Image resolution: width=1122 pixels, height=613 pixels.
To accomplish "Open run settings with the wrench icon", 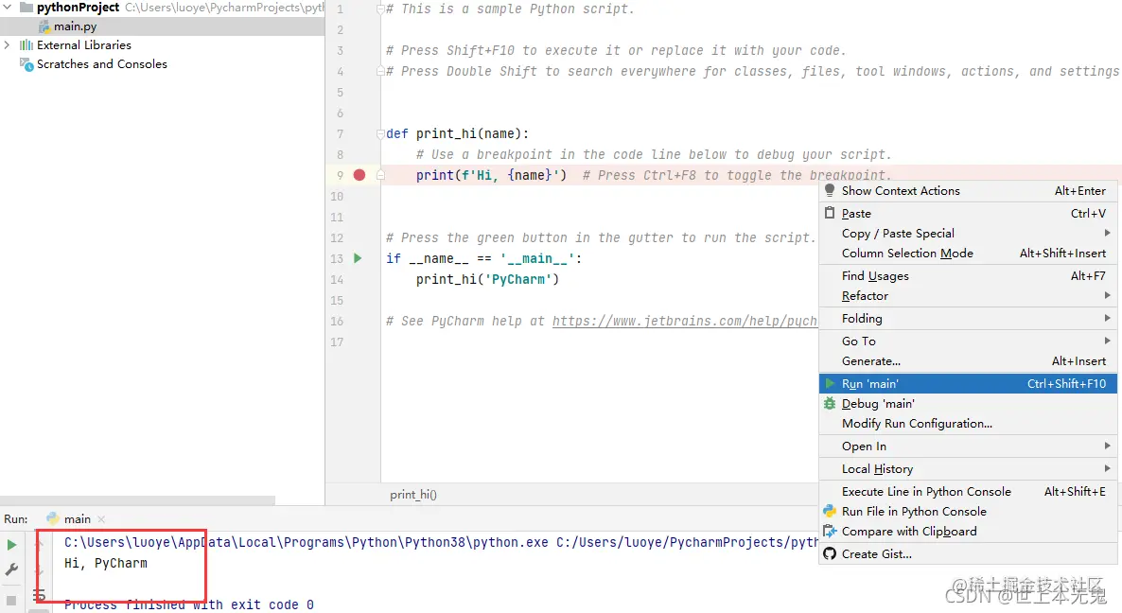I will (x=11, y=570).
